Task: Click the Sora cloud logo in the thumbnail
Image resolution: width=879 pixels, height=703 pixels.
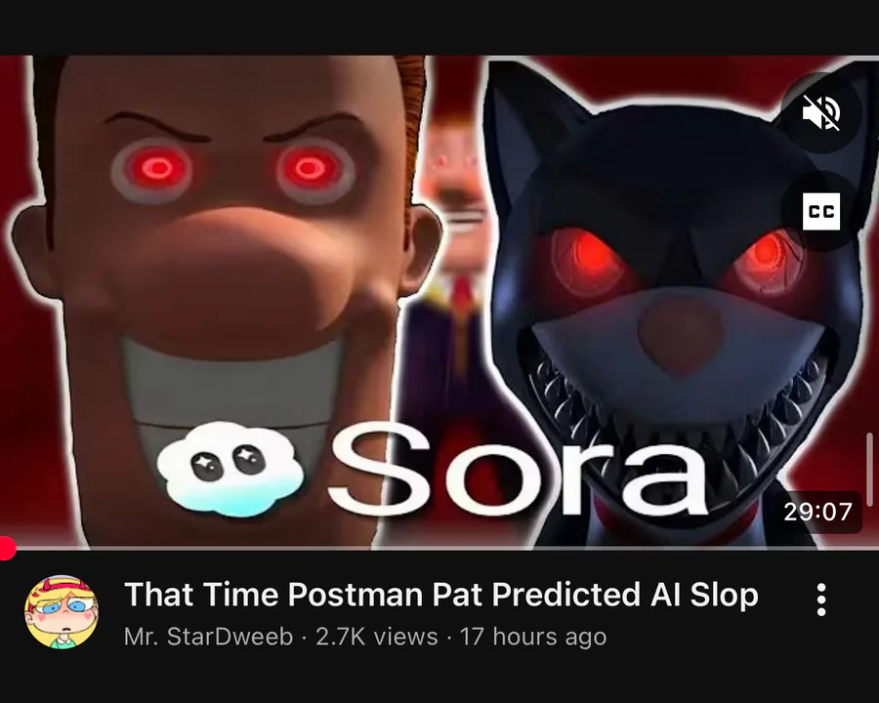Action: [x=230, y=469]
